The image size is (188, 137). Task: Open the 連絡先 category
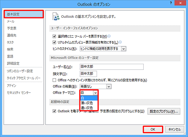24,35
